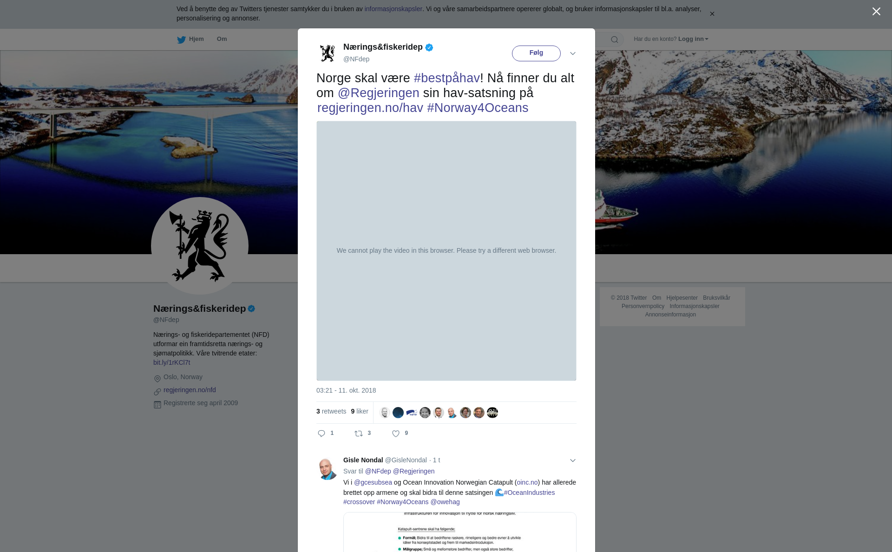Open the Logg inn dropdown
The image size is (892, 552).
point(693,39)
